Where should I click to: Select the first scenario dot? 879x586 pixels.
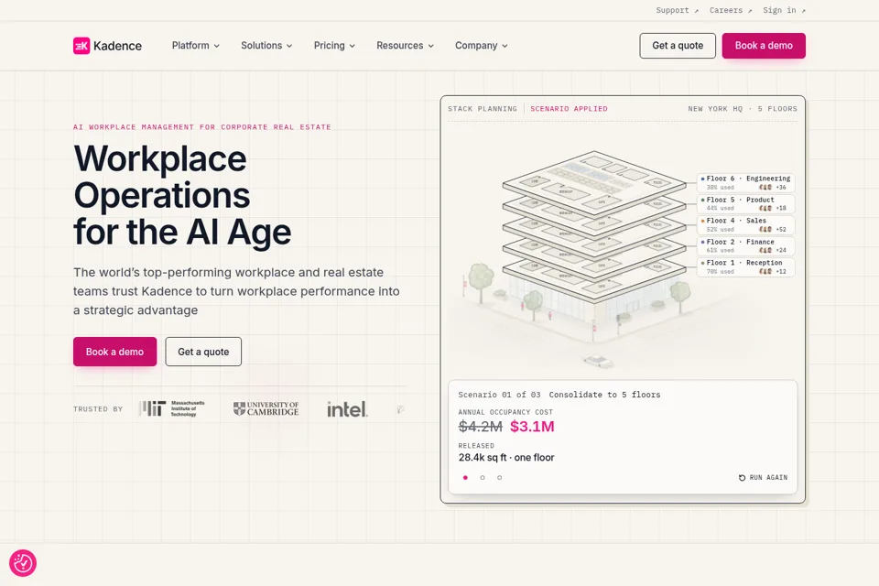tap(465, 478)
